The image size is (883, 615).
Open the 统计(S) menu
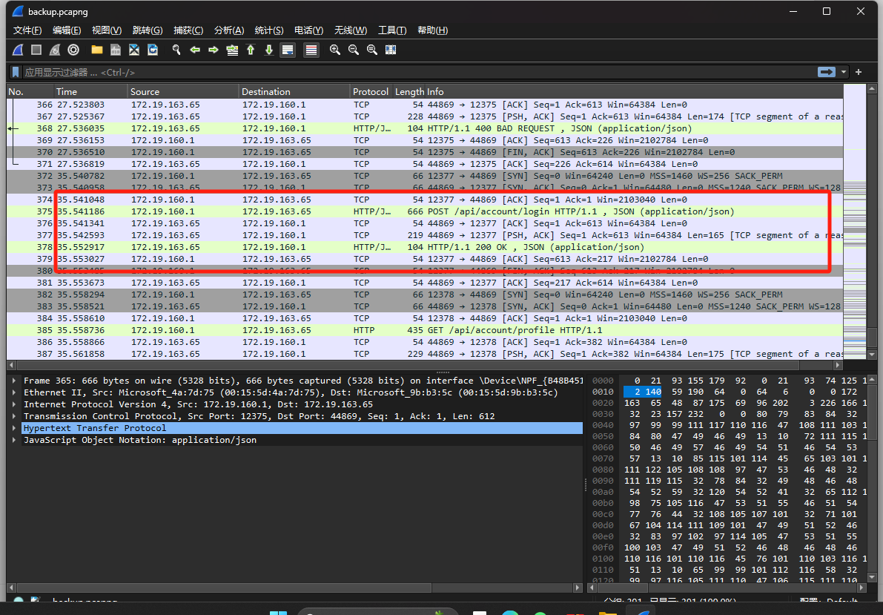click(268, 30)
